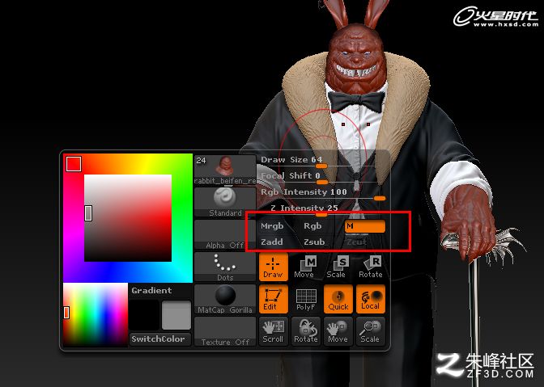Viewport: 544px width, 387px height.
Task: Toggle the orange M material mode
Action: click(x=364, y=226)
